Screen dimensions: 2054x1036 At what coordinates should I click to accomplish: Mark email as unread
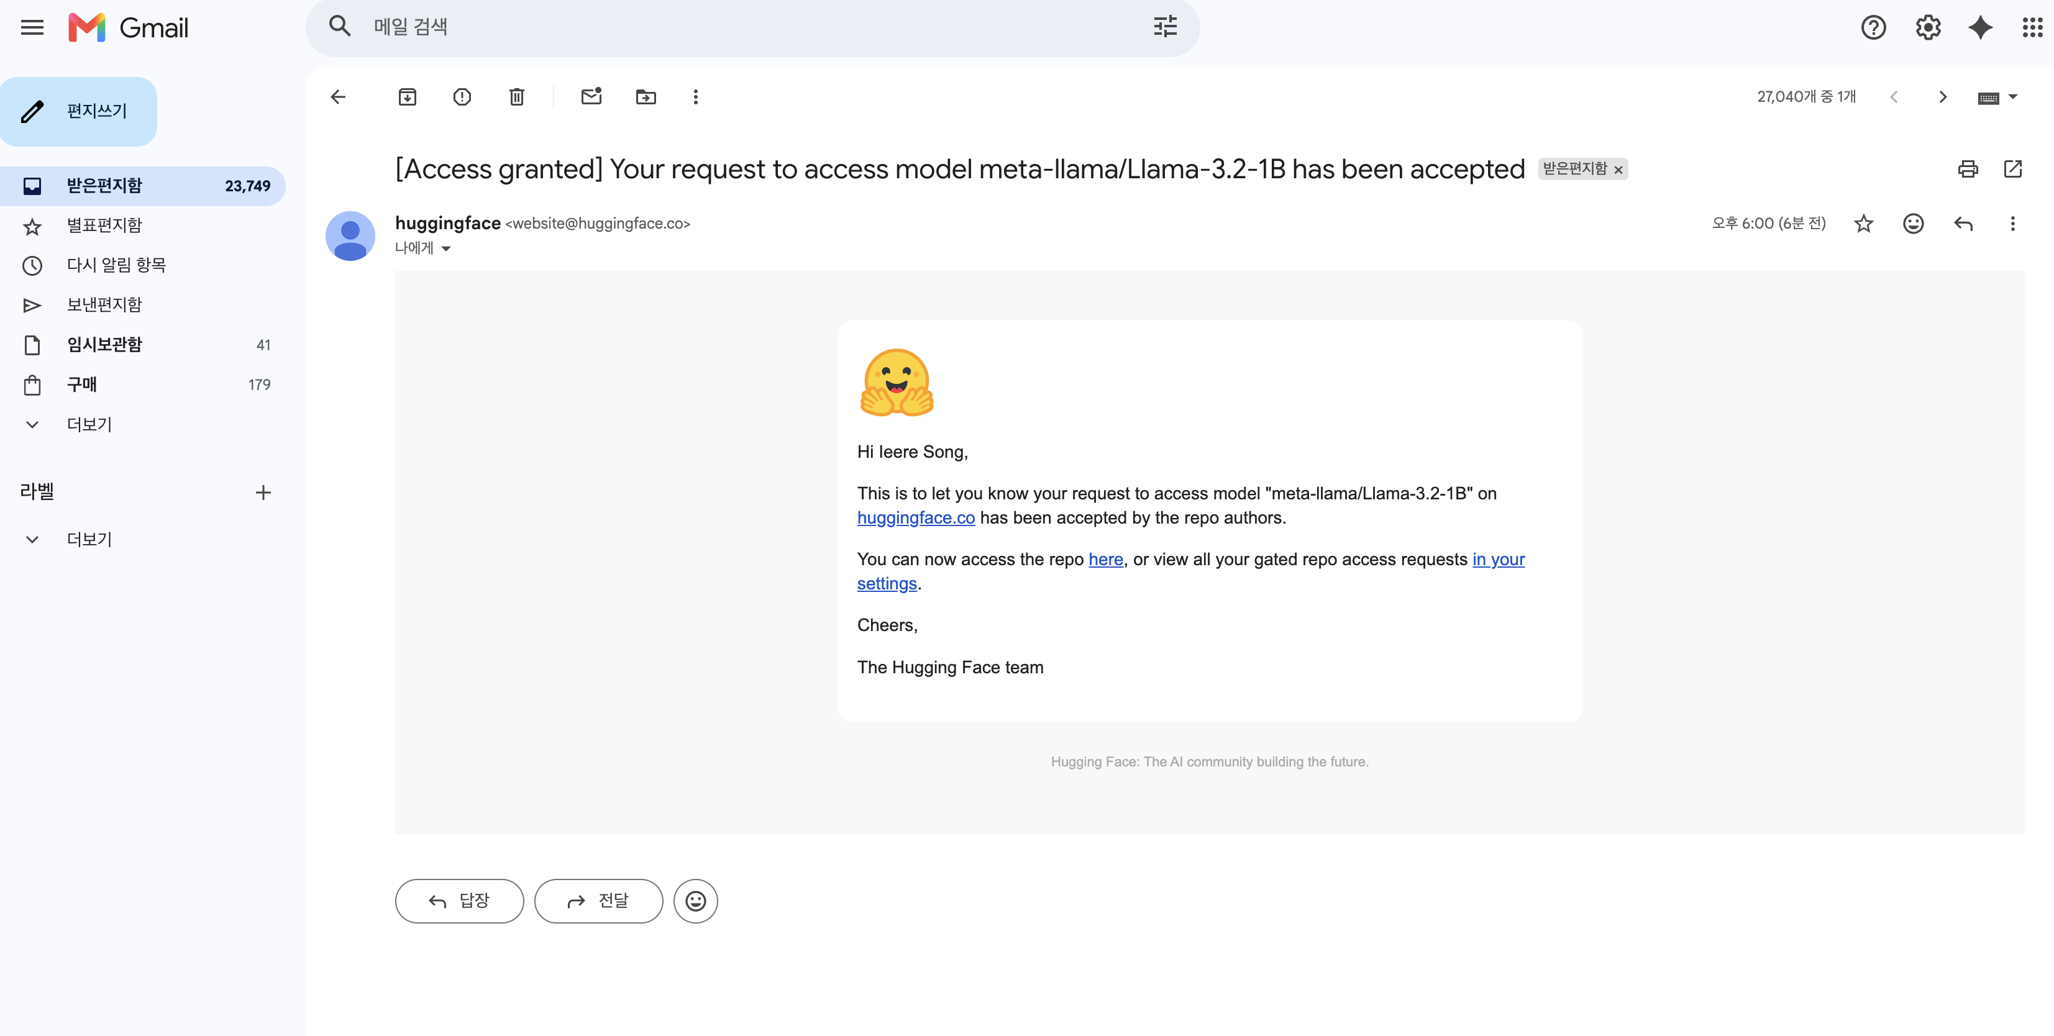[591, 96]
